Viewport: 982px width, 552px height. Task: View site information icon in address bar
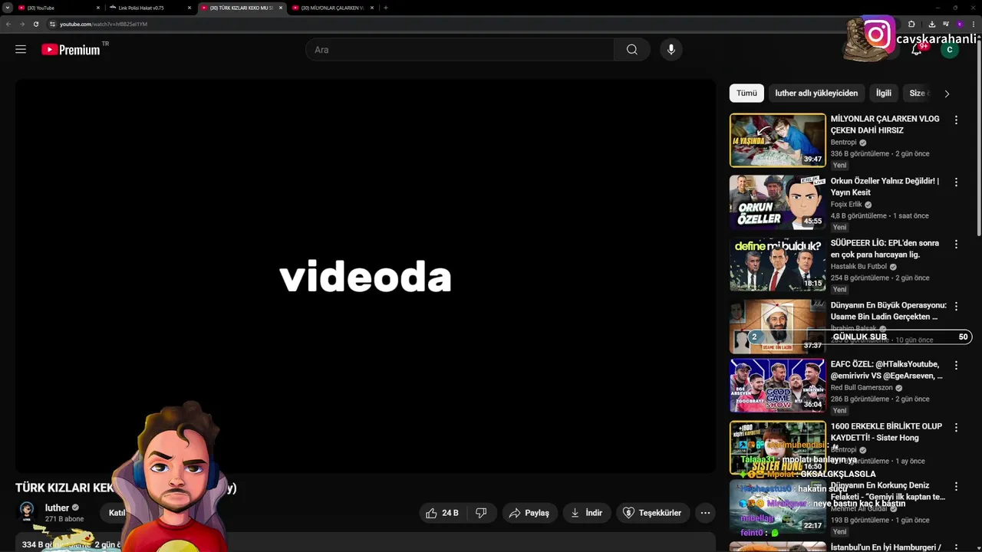click(x=53, y=24)
